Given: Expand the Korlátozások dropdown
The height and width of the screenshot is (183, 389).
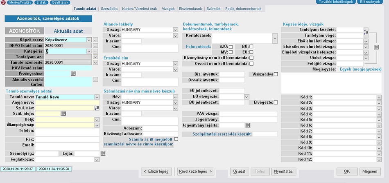Looking at the screenshot, I should (275, 38).
